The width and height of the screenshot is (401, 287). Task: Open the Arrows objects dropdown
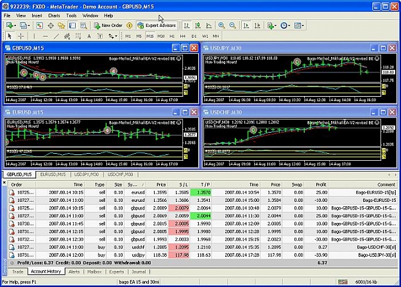tap(112, 36)
